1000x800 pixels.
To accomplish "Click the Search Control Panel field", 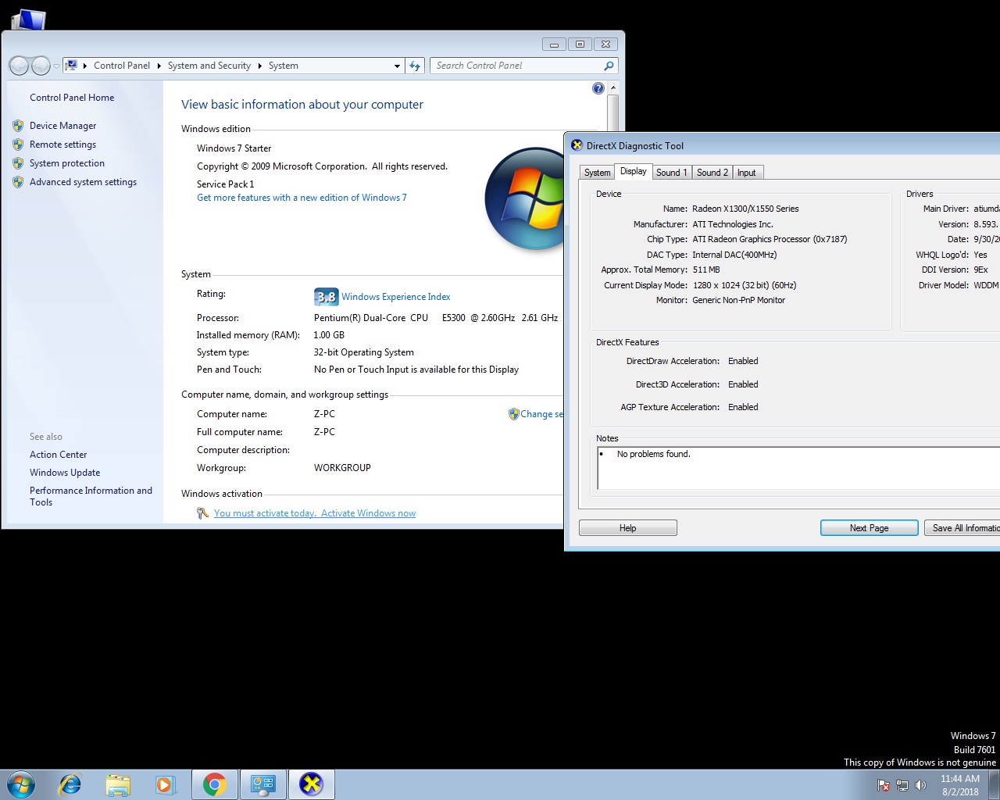I will click(523, 66).
